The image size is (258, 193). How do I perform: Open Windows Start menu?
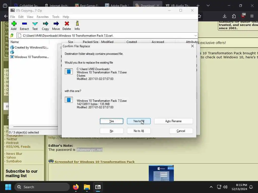(x=8, y=187)
